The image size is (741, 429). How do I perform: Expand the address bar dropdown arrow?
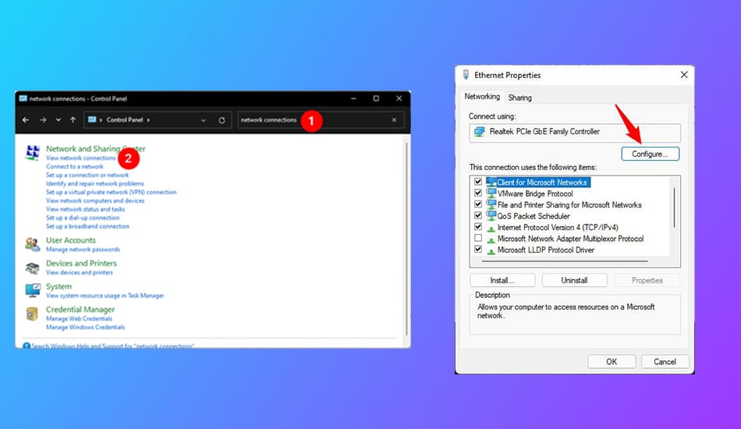[204, 120]
